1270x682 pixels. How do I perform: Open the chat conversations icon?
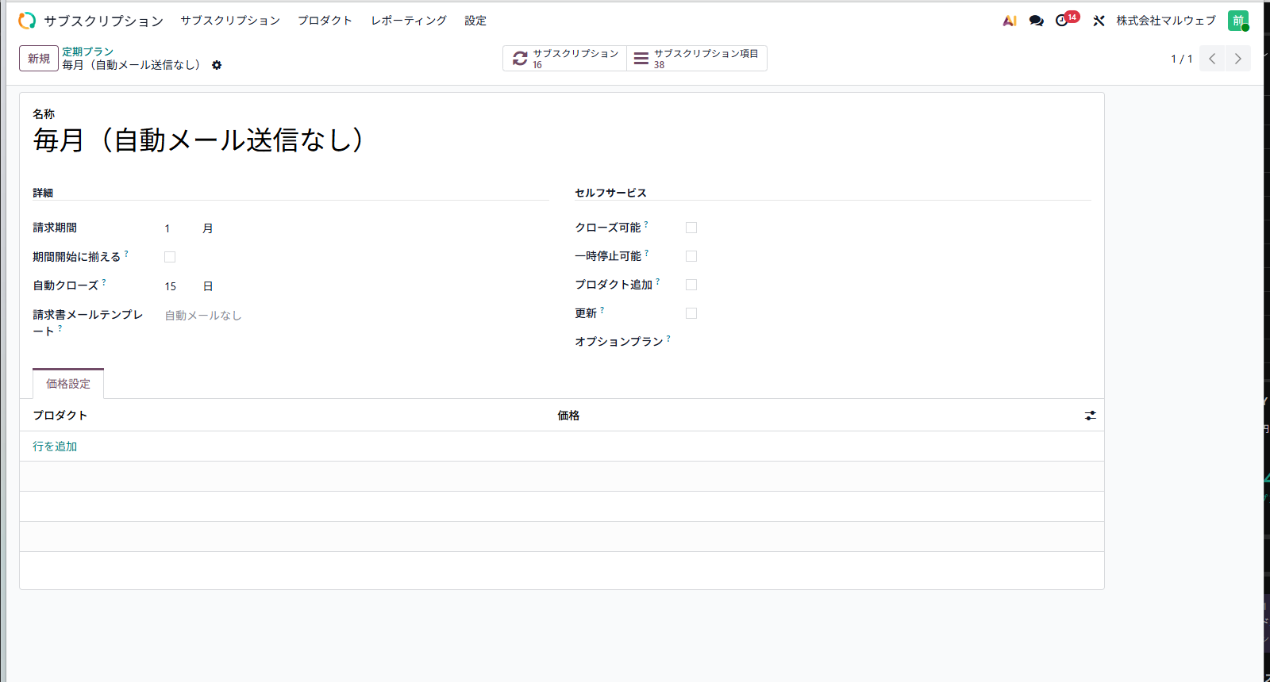(1036, 21)
